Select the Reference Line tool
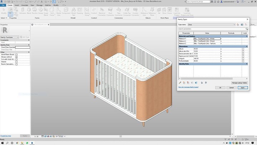Screen dimensions: 257x145 (x=144, y=11)
